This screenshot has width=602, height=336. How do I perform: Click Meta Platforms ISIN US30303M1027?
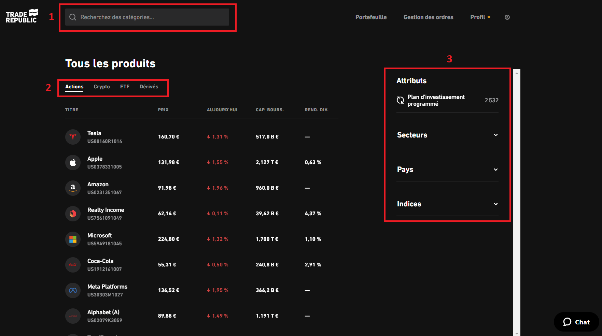pyautogui.click(x=105, y=295)
